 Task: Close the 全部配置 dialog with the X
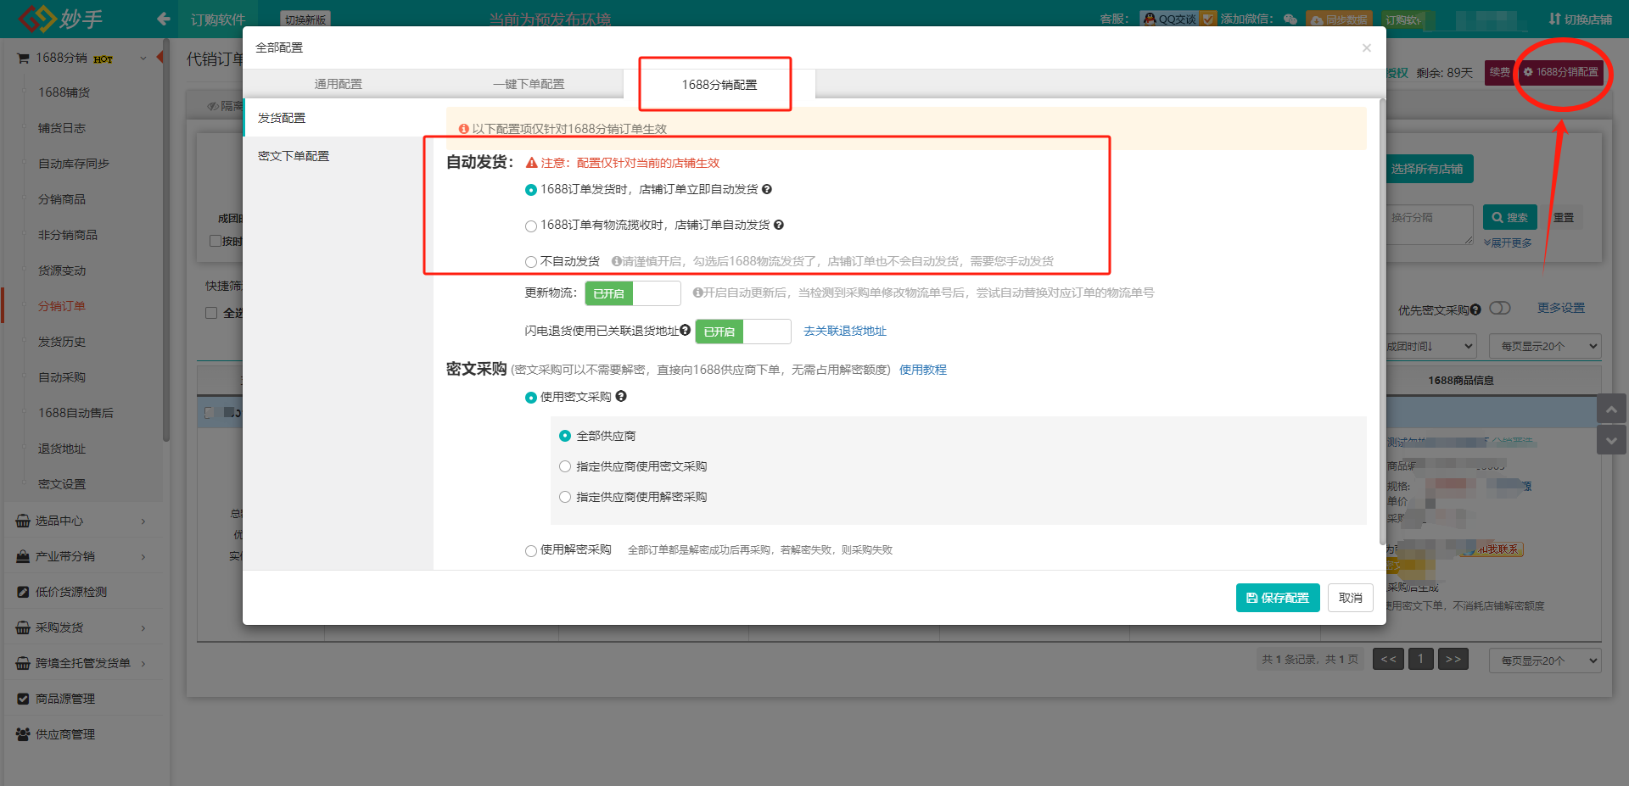point(1366,47)
